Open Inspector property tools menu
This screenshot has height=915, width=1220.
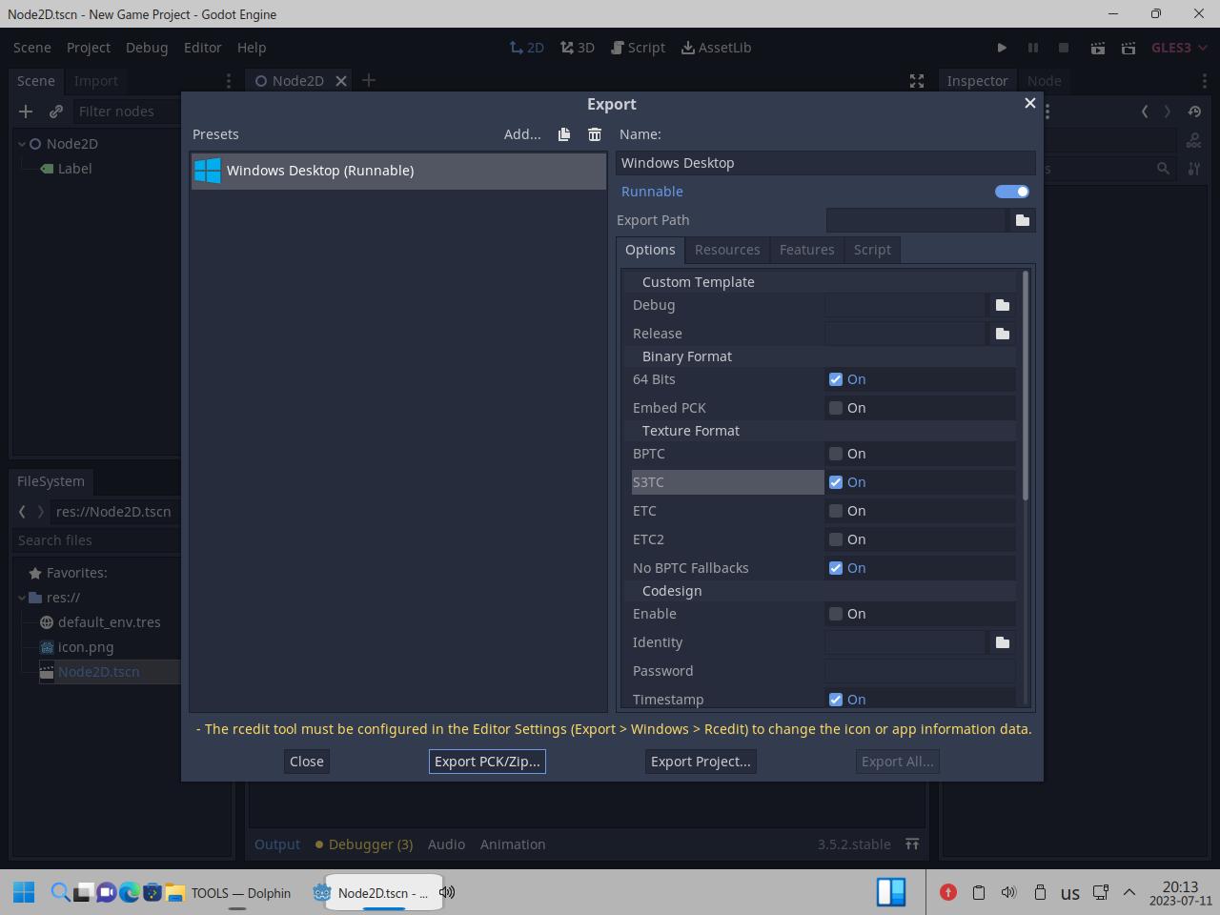1194,169
